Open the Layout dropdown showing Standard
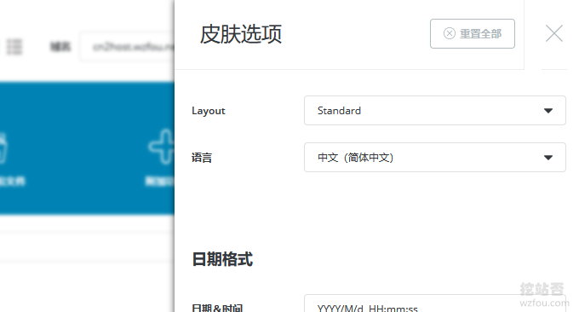This screenshot has width=579, height=312. pos(434,111)
